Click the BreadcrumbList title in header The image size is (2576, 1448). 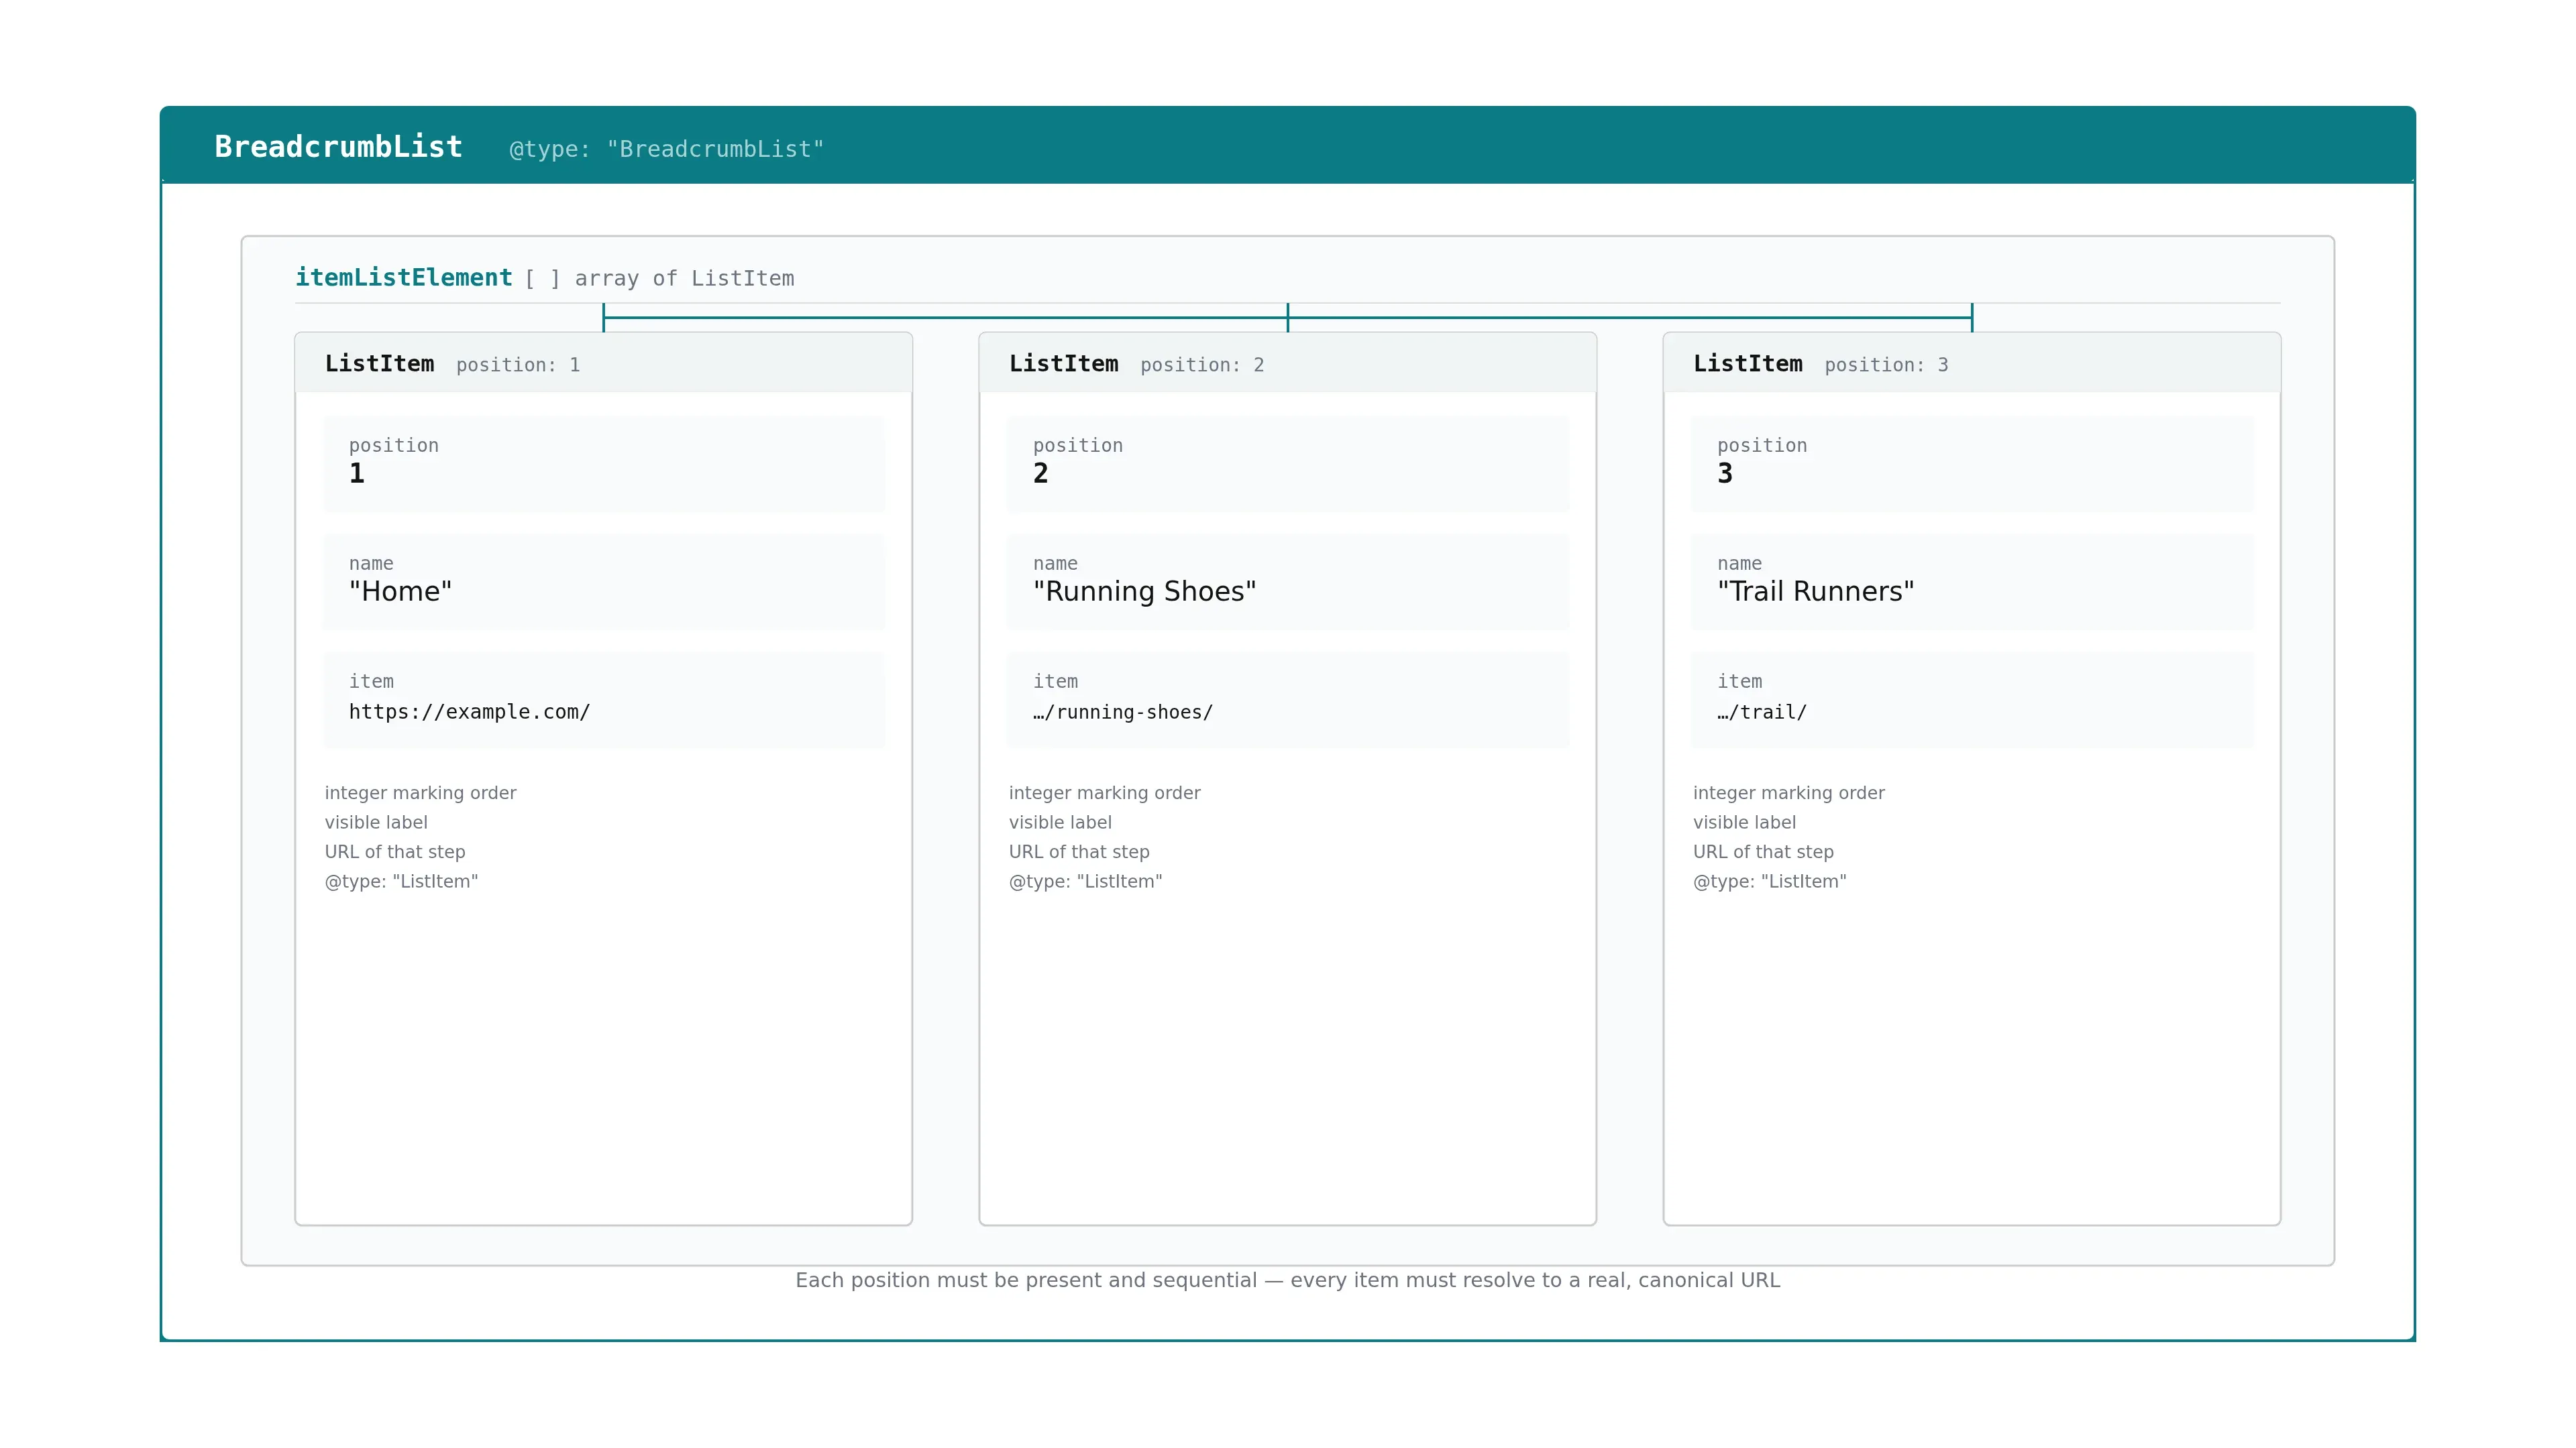tap(338, 147)
